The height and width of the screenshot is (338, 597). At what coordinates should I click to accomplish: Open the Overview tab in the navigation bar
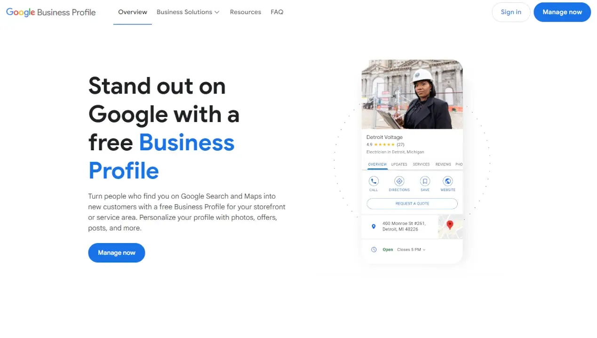[x=133, y=12]
